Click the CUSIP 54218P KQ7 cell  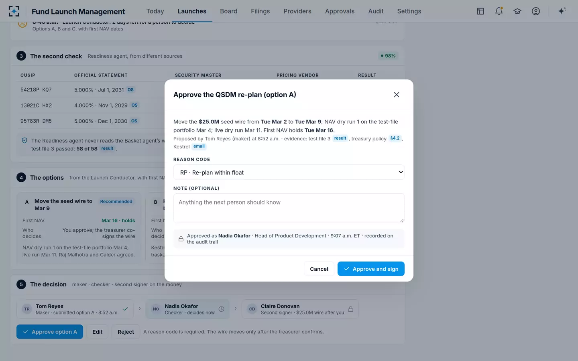pos(36,90)
